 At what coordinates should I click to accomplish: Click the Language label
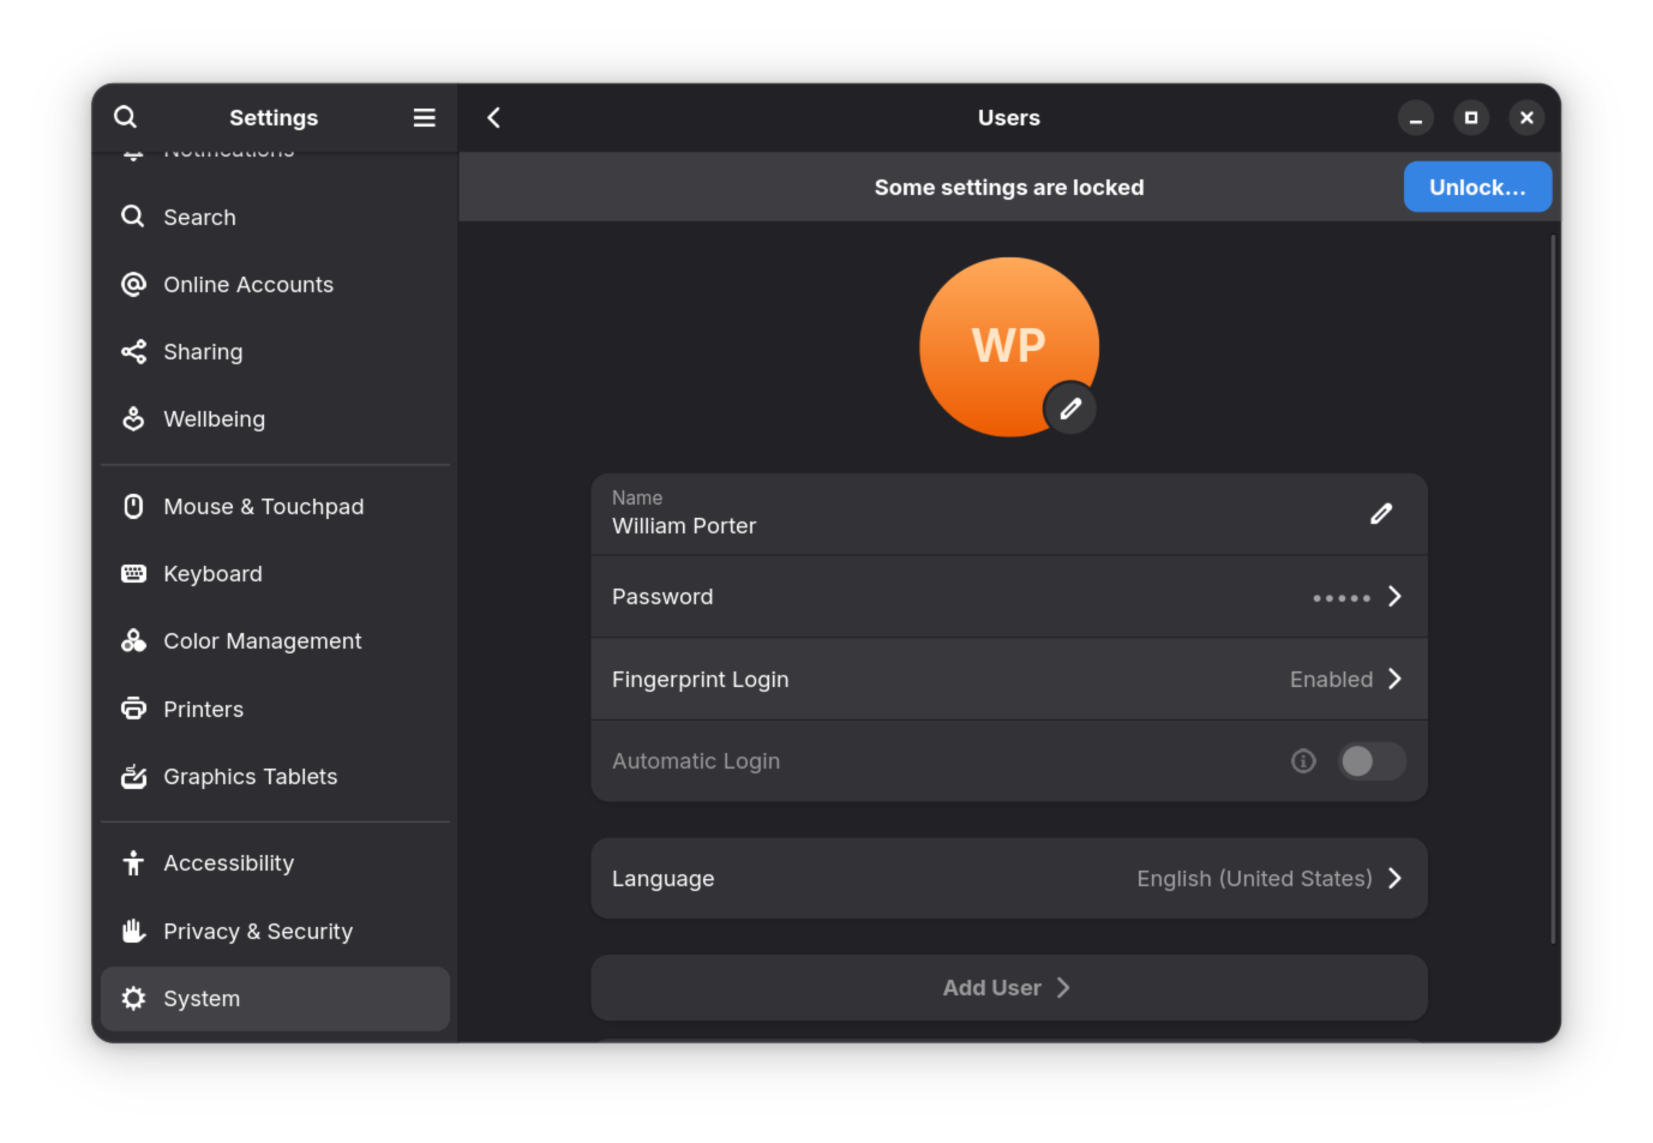[x=663, y=879]
